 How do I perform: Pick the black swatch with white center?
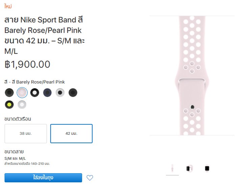point(35,93)
